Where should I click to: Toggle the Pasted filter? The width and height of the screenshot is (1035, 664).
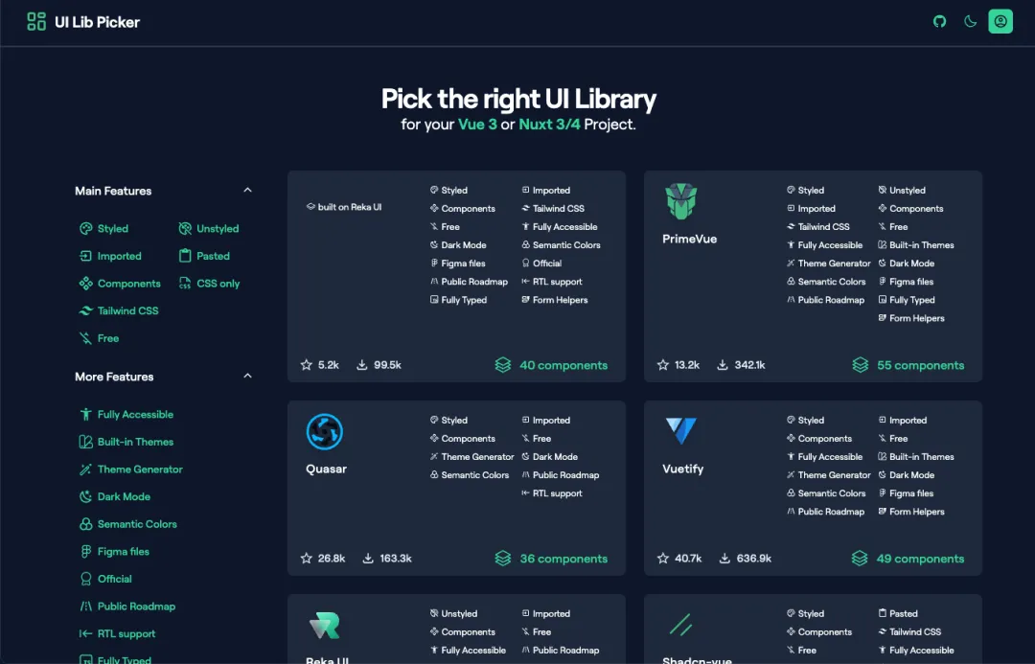pos(204,256)
